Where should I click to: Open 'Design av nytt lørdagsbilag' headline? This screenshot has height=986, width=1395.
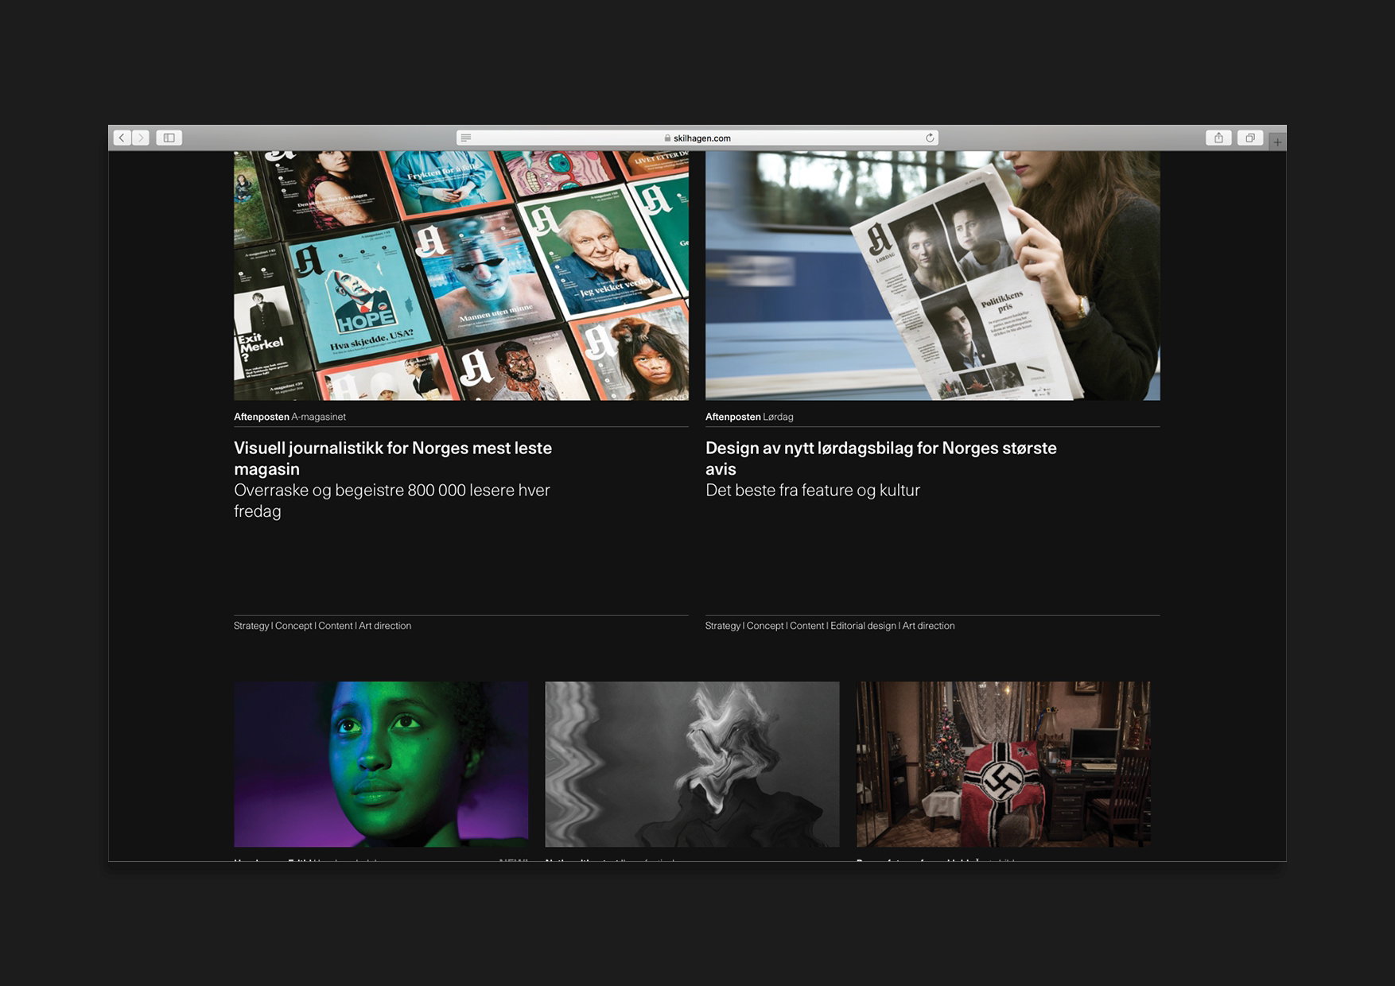click(x=881, y=458)
